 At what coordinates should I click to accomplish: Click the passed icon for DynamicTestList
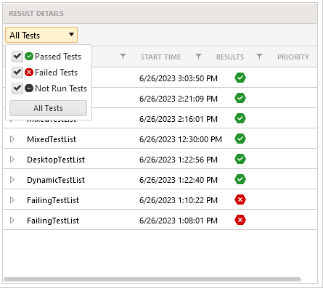pos(240,179)
